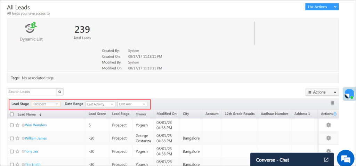The width and height of the screenshot is (356, 166).
Task: Click gear icon in Wim Wenders row
Action: [x=328, y=125]
